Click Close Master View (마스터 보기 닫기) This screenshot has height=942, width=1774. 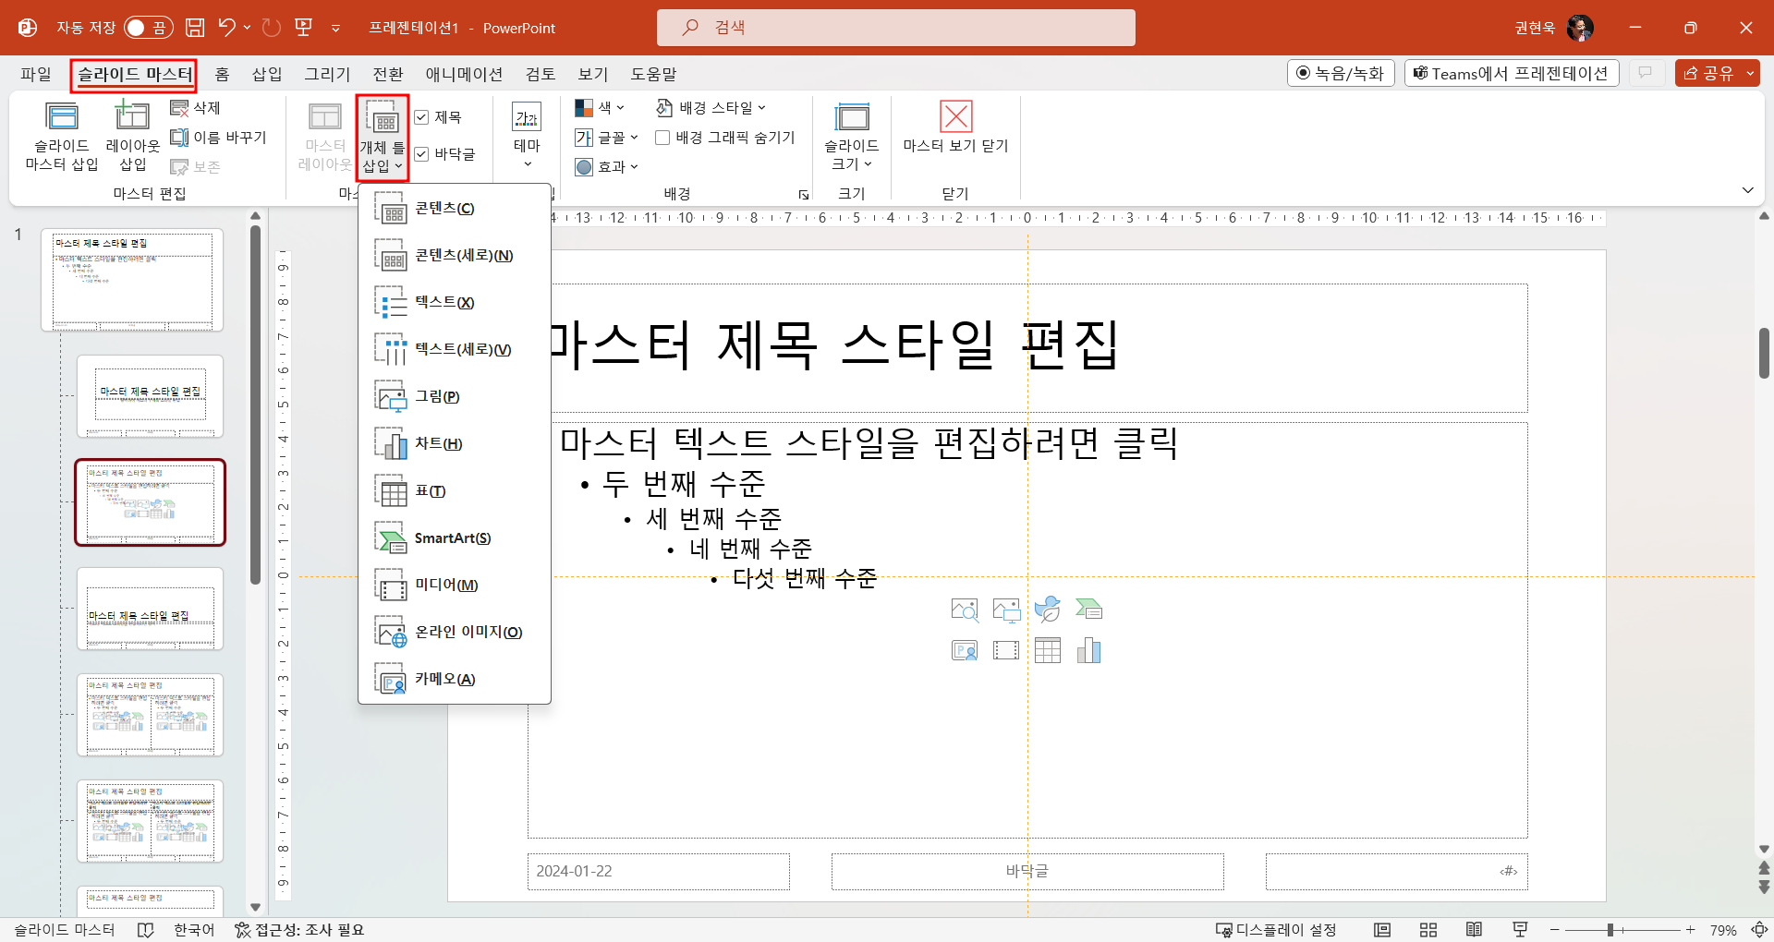[955, 128]
